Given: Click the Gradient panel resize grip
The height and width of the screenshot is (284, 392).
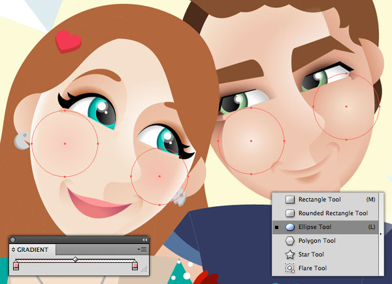Looking at the screenshot, I should pyautogui.click(x=144, y=269).
